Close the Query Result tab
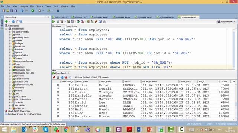Viewport: 238px width, 133px height. pos(68,73)
